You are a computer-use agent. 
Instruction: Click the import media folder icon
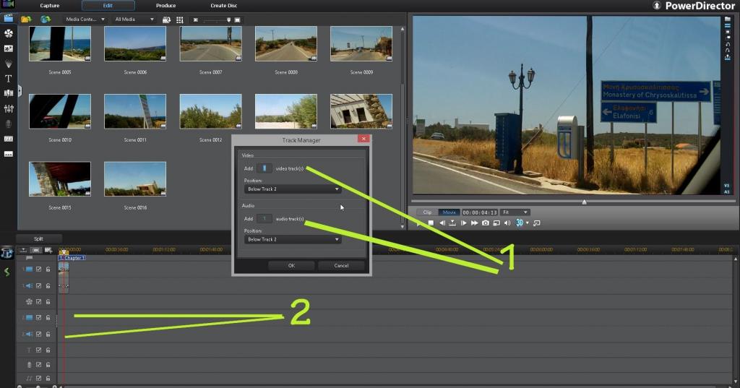(26, 20)
